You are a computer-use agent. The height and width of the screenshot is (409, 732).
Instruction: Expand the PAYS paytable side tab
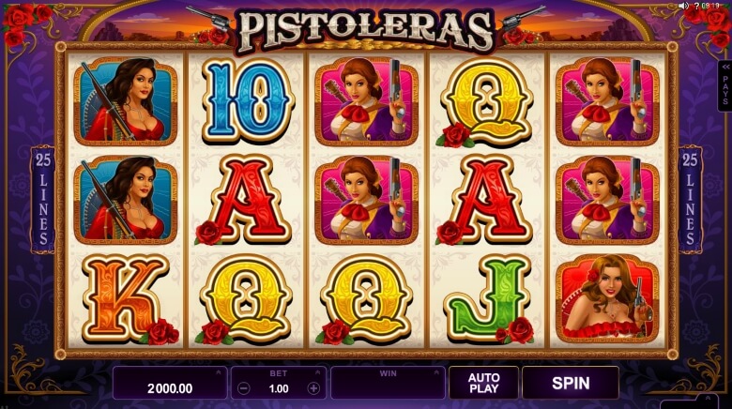[725, 86]
